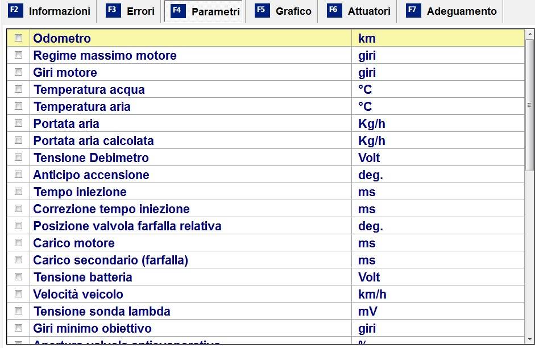Open the Informazioni tab
Viewport: 535px width, 348px height.
pyautogui.click(x=49, y=11)
